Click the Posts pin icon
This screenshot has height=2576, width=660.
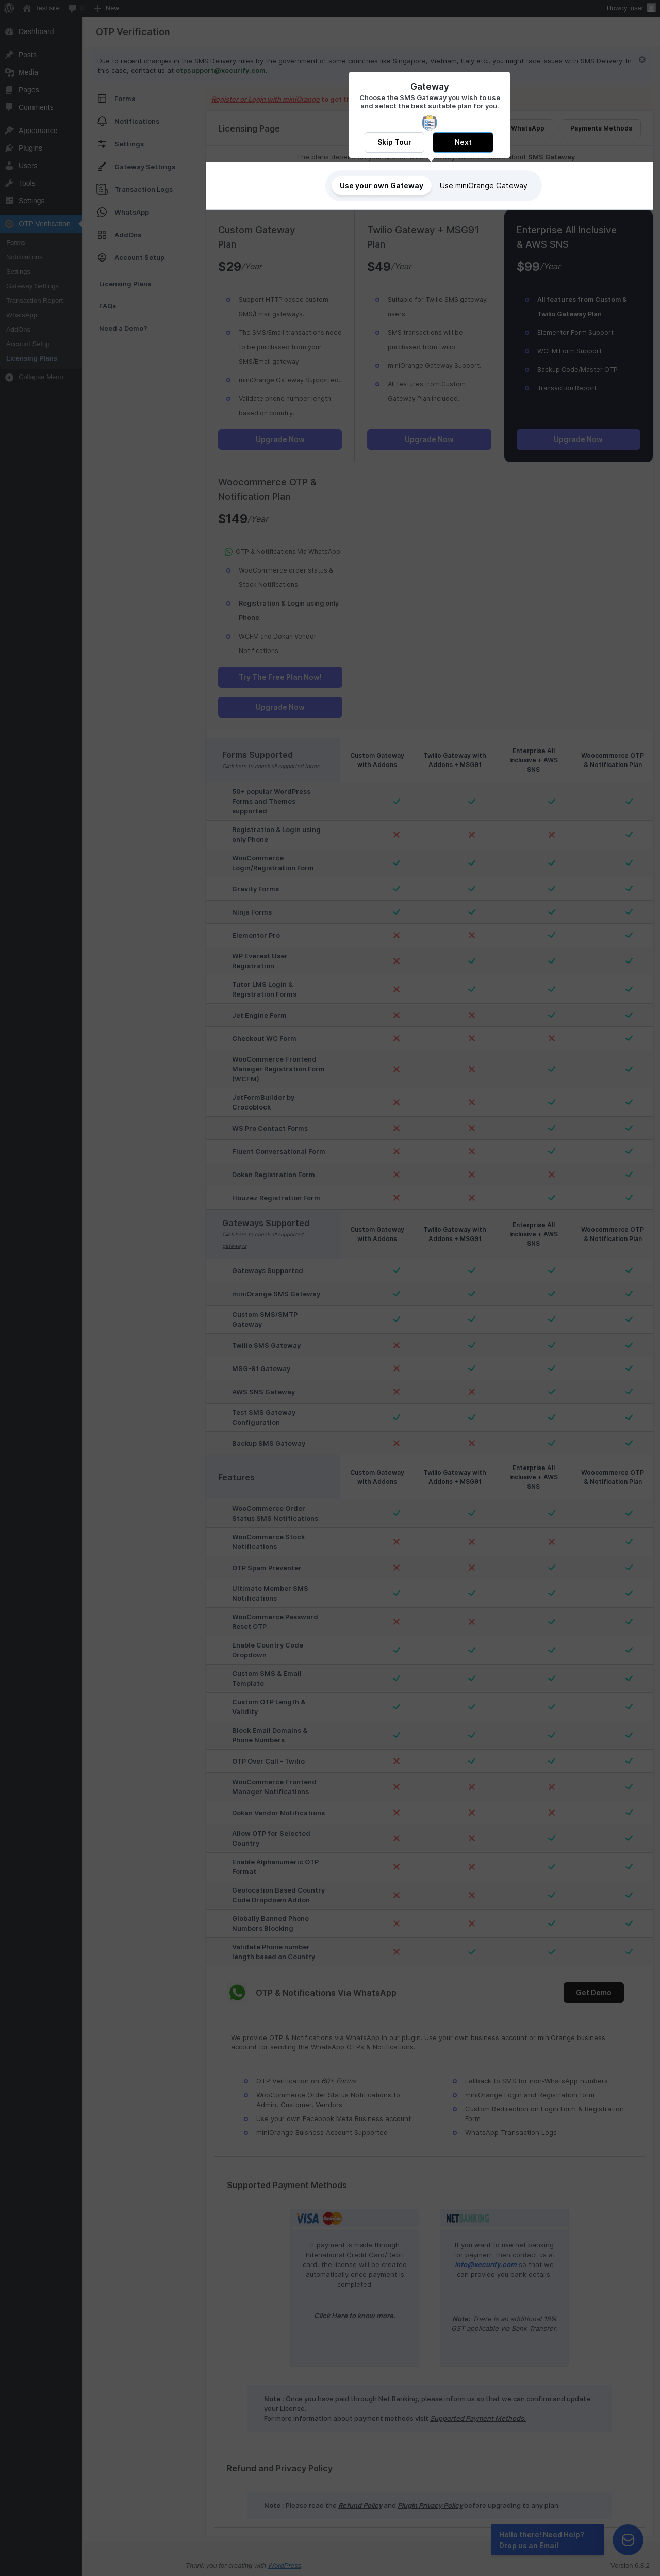point(9,55)
